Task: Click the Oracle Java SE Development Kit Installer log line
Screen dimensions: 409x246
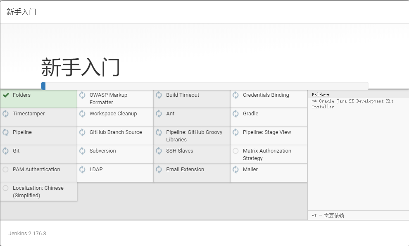Action: [x=352, y=104]
